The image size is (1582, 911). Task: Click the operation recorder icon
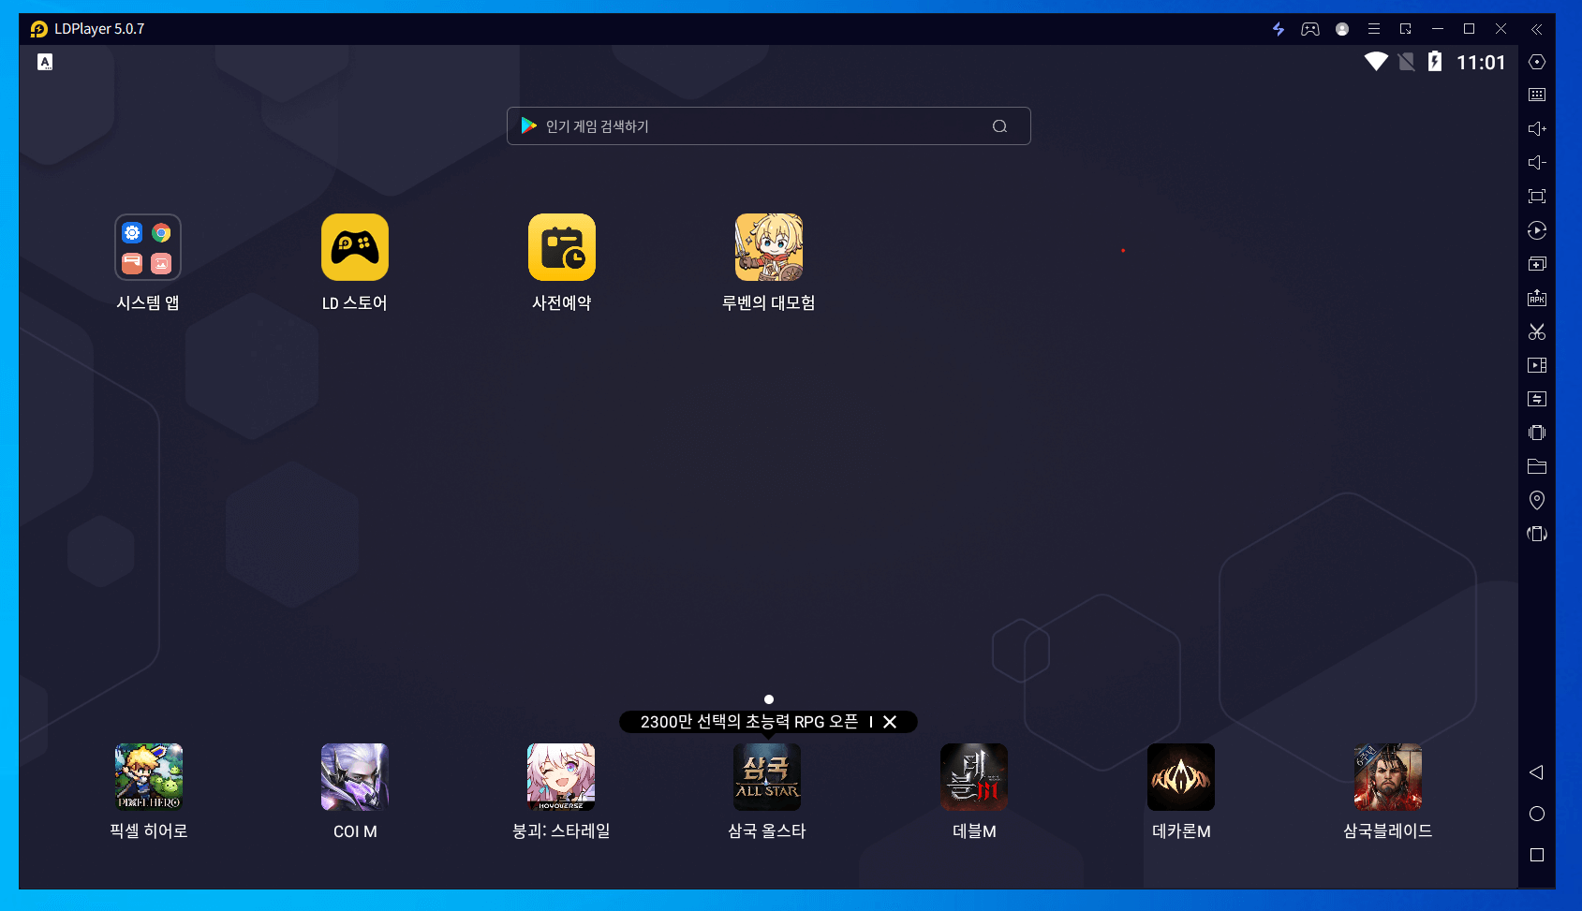point(1536,230)
